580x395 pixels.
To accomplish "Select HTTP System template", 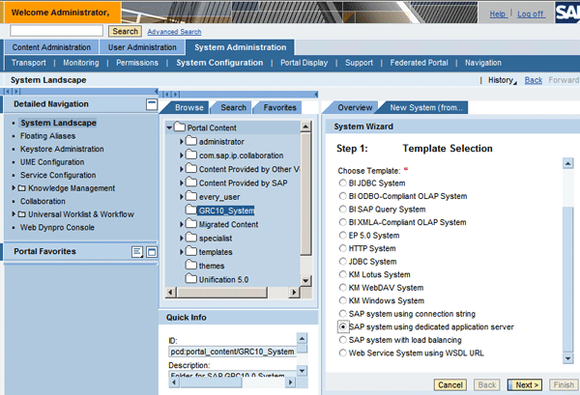I will tap(342, 248).
